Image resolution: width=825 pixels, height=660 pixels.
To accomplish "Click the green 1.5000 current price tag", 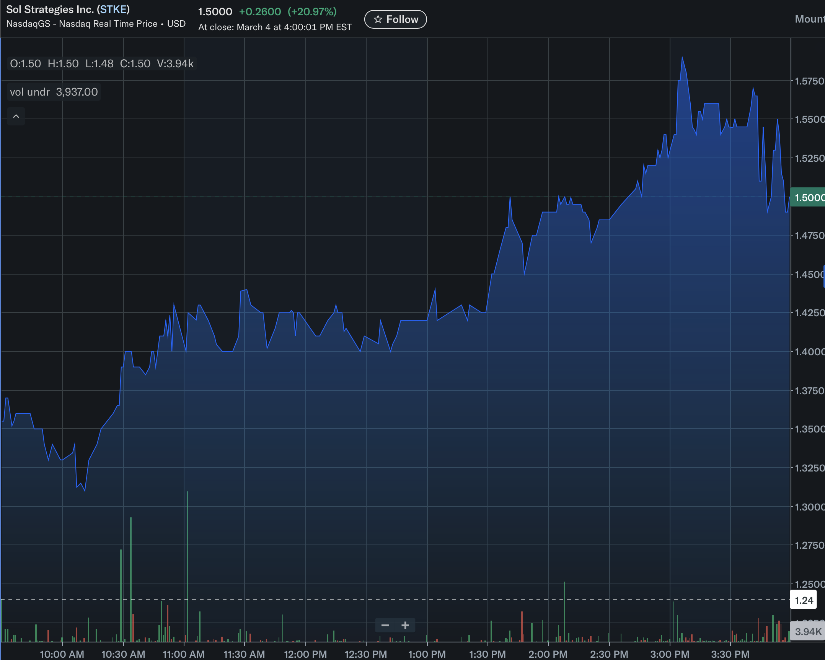I will pos(807,197).
